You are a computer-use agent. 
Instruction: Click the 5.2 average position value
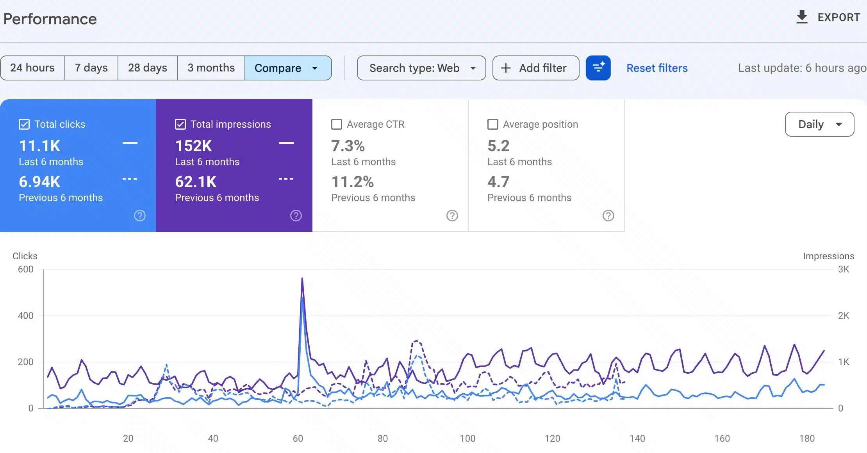[x=498, y=146]
